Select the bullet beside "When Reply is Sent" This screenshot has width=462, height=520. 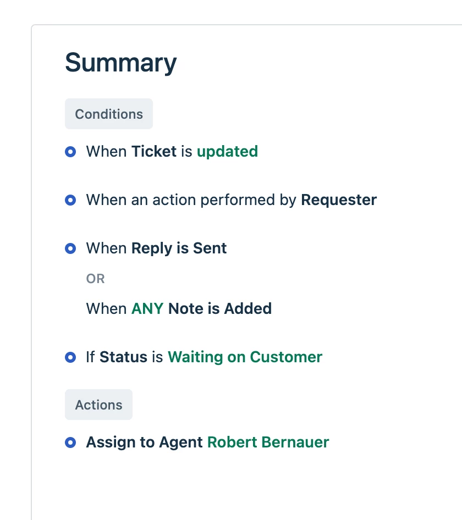70,248
